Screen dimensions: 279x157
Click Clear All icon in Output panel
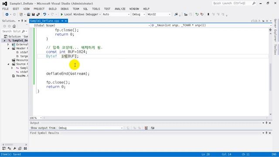click(146, 128)
